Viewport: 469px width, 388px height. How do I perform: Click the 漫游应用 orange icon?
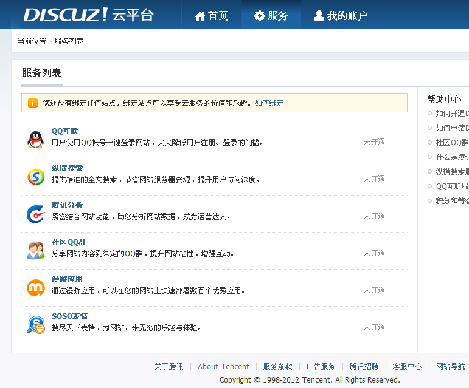pyautogui.click(x=36, y=288)
